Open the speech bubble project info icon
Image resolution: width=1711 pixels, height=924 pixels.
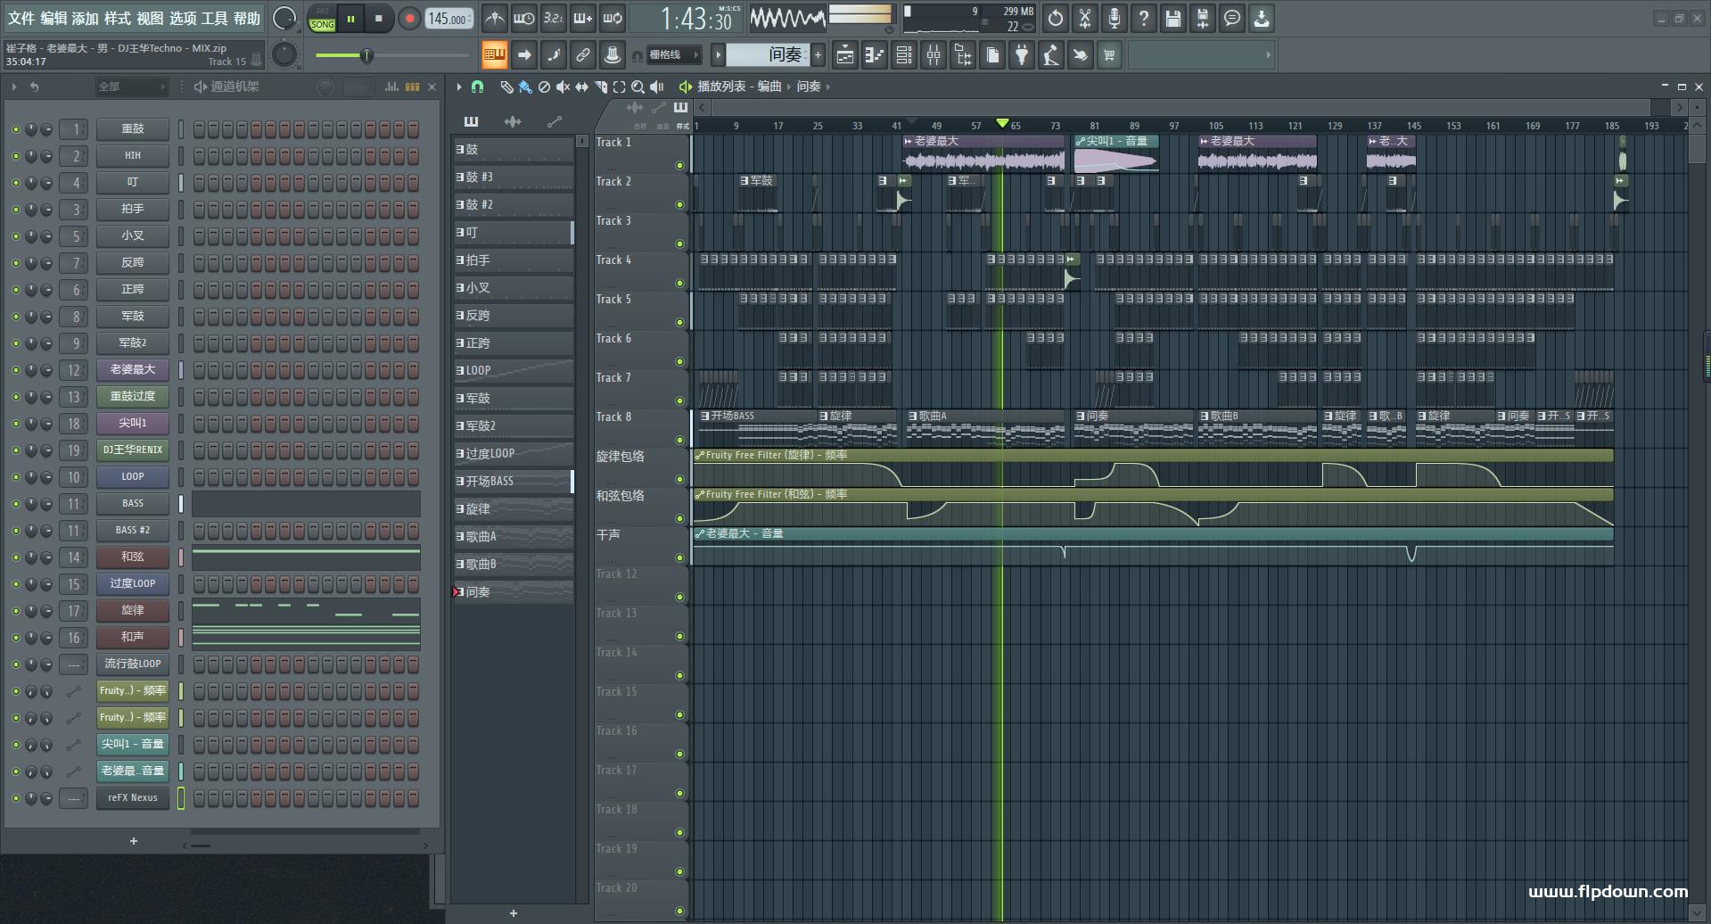click(x=1232, y=18)
